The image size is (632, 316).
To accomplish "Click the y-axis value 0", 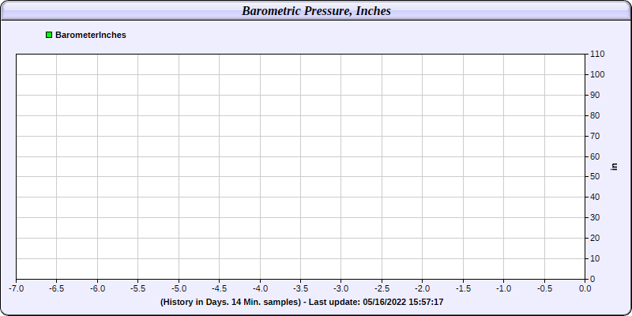I will pyautogui.click(x=592, y=279).
